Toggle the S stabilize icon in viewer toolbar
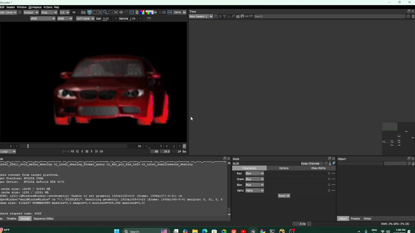 click(100, 12)
